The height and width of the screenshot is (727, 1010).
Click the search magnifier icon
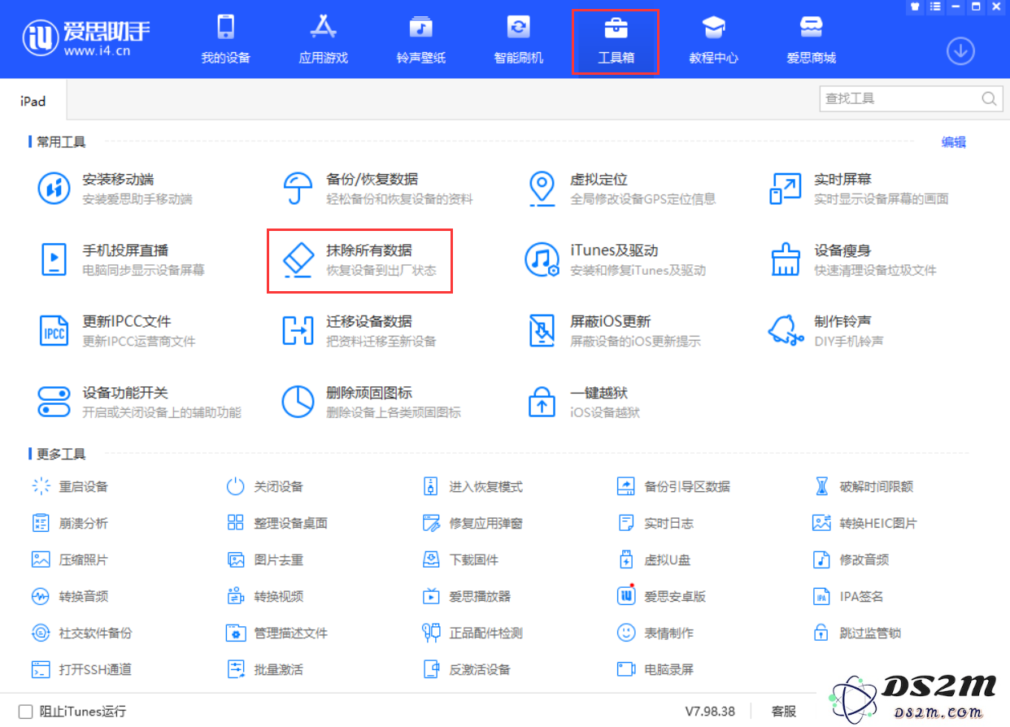click(989, 98)
